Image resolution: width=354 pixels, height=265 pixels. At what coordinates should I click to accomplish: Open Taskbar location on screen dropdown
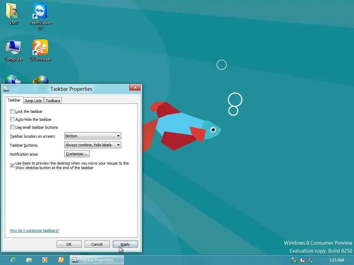(x=93, y=136)
